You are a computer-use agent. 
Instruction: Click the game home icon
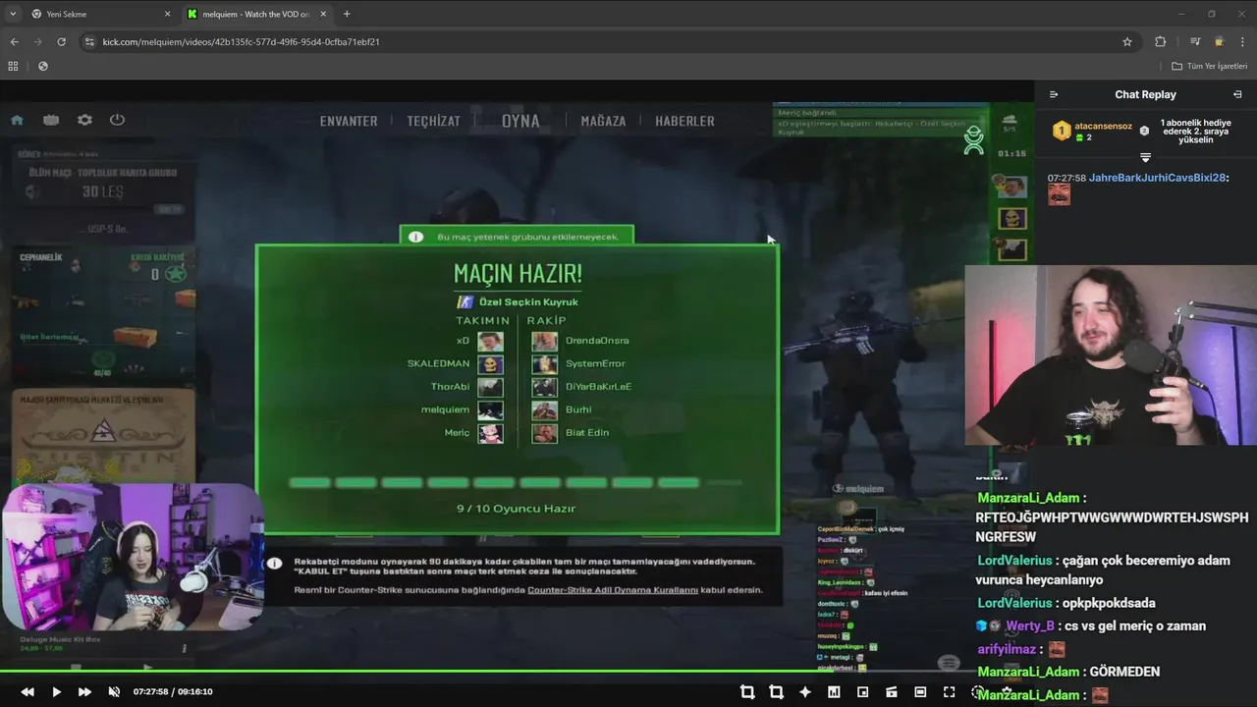(17, 120)
